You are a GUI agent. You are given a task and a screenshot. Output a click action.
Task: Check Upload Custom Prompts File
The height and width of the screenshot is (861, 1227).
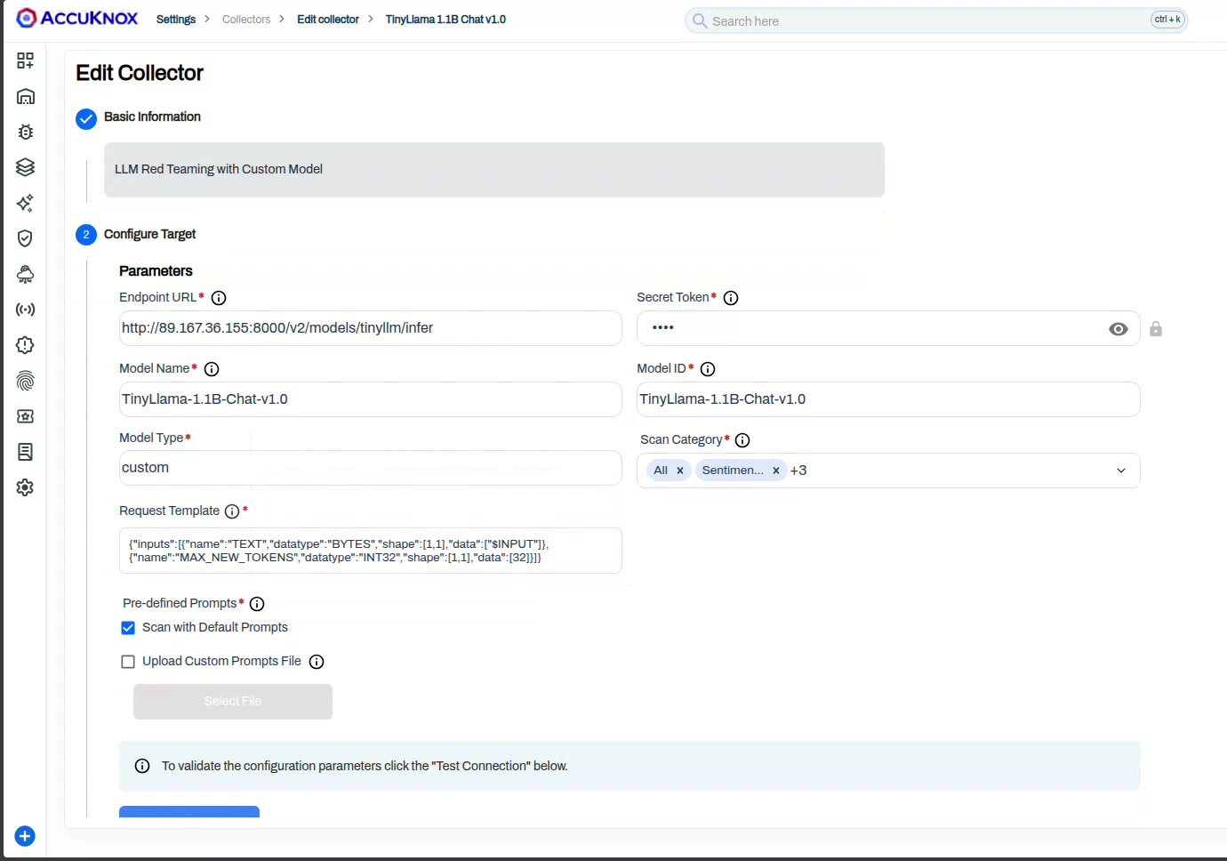128,662
